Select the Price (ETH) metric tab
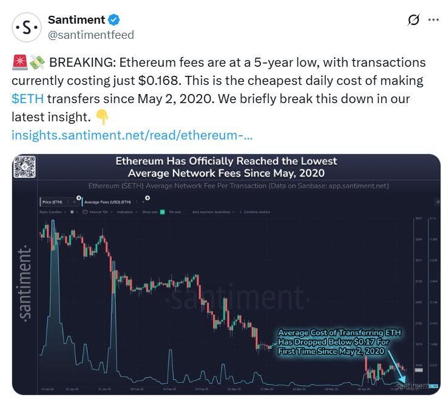The height and width of the screenshot is (401, 446). (53, 202)
